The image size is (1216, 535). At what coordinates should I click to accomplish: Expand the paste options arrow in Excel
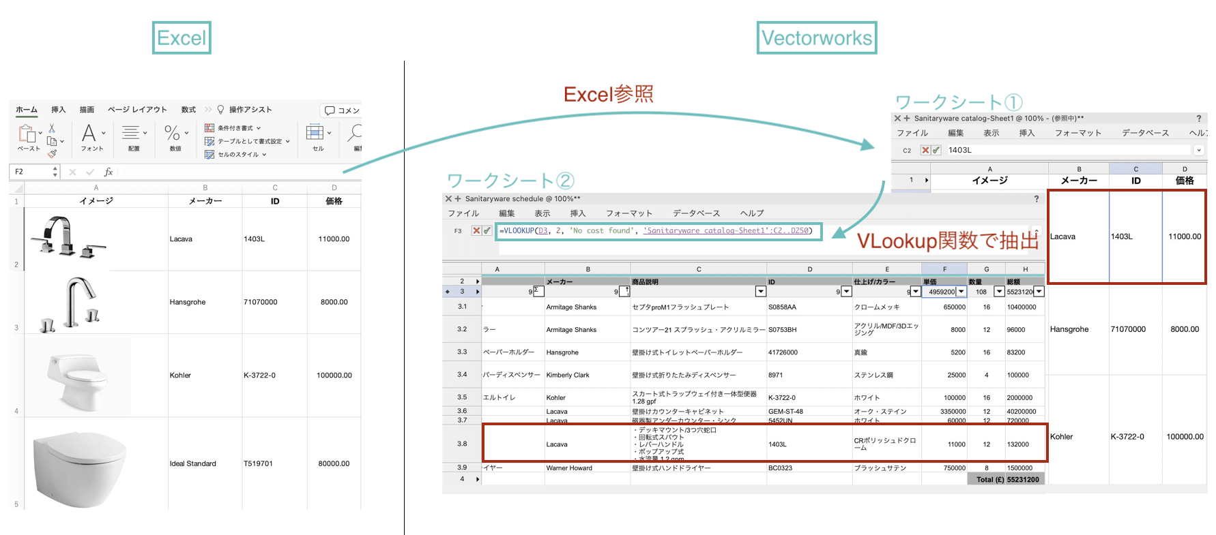[x=40, y=133]
